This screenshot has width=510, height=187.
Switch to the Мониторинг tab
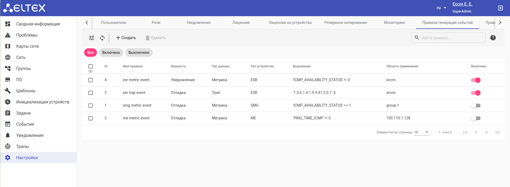click(x=395, y=23)
